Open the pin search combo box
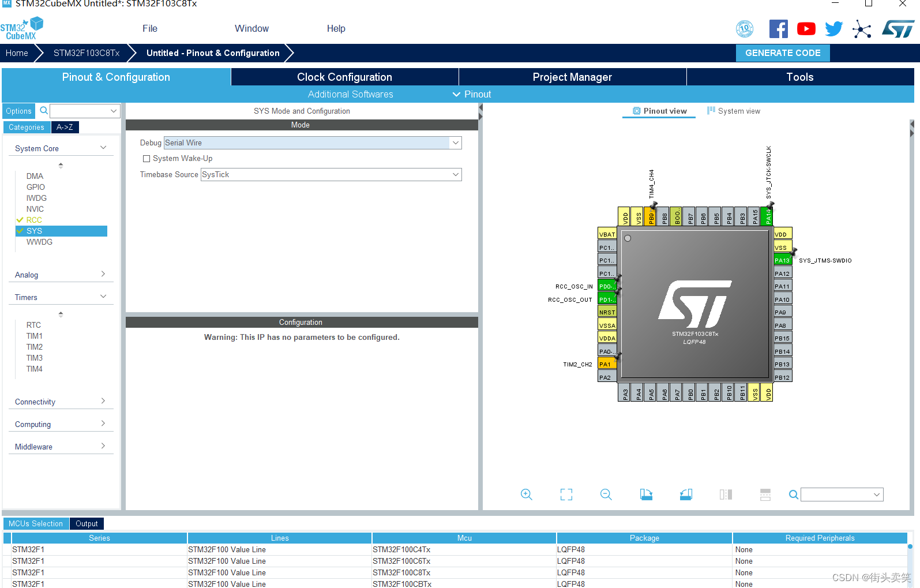This screenshot has width=920, height=588. tap(842, 495)
